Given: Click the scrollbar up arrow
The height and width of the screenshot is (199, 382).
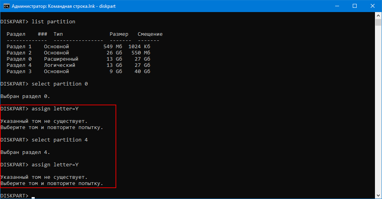Looking at the screenshot, I should [x=378, y=15].
